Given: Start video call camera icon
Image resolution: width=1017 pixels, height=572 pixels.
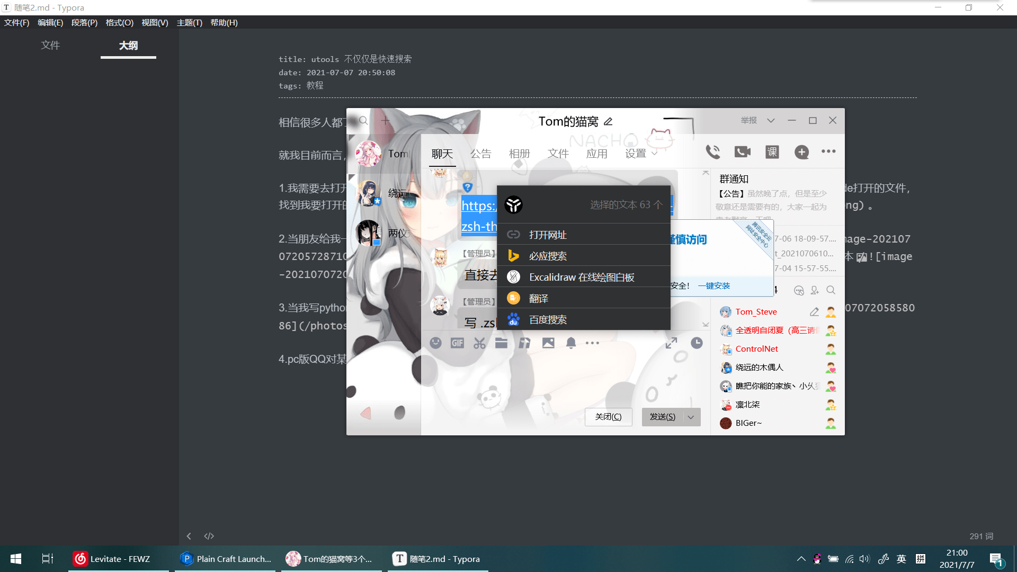Looking at the screenshot, I should tap(743, 152).
